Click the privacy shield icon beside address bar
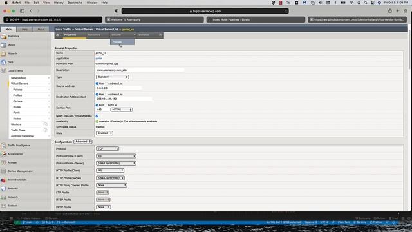 pyautogui.click(x=117, y=11)
